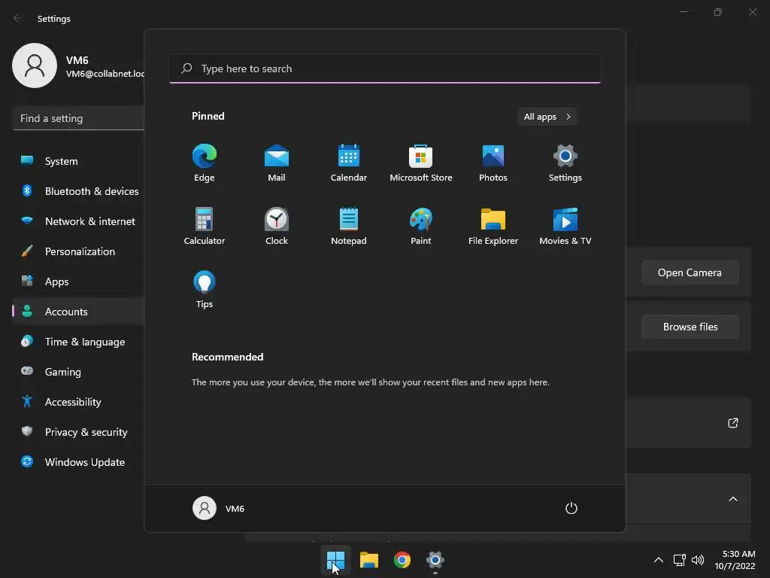Switch to Settings via taskbar icon
This screenshot has width=770, height=578.
pos(435,560)
